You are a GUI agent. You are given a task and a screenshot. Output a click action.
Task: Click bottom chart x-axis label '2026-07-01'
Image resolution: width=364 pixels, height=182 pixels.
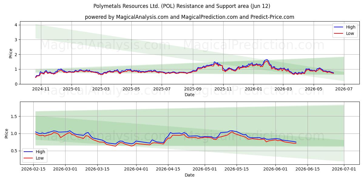pos(344,170)
